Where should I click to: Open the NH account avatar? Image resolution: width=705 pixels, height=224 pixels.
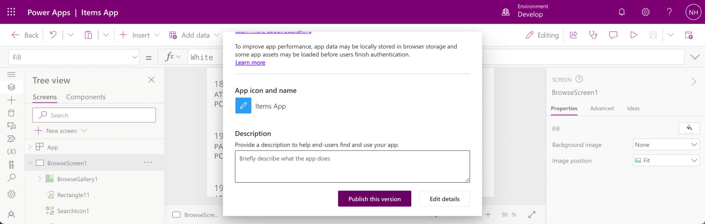point(693,12)
